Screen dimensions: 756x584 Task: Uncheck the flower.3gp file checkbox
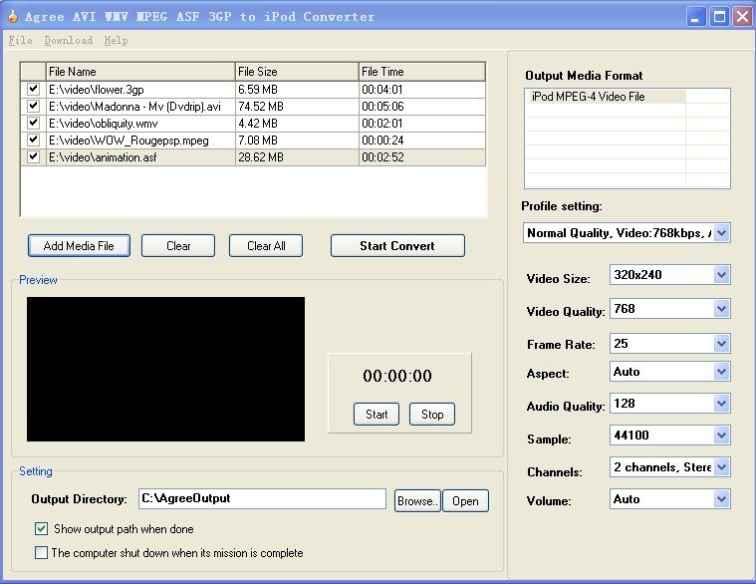[x=34, y=90]
